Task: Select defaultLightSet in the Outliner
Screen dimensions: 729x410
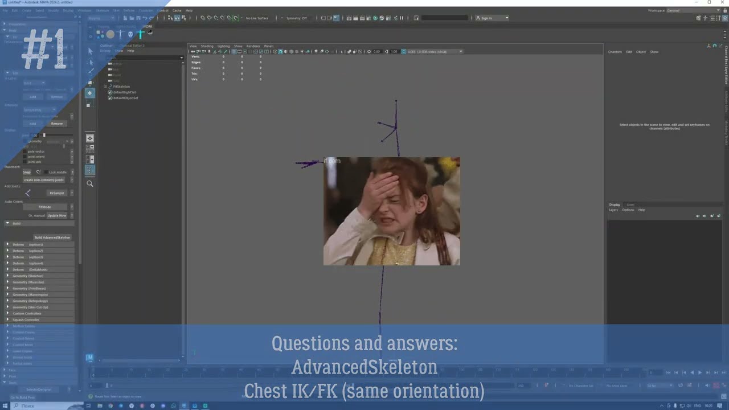Action: click(x=124, y=92)
